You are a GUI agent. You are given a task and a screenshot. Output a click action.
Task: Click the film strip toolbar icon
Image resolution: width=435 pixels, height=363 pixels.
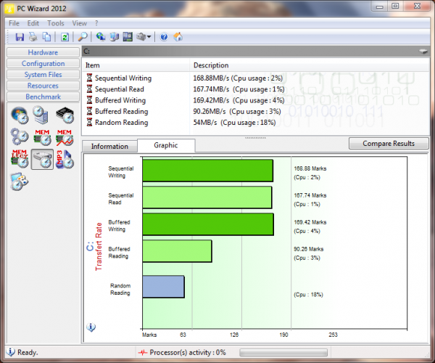click(128, 36)
